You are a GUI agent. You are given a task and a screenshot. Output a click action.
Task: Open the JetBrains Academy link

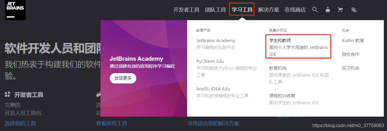216,41
